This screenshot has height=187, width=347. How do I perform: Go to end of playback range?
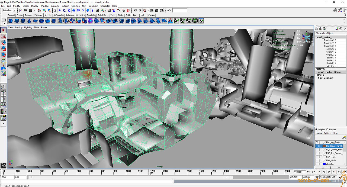pos(344,172)
